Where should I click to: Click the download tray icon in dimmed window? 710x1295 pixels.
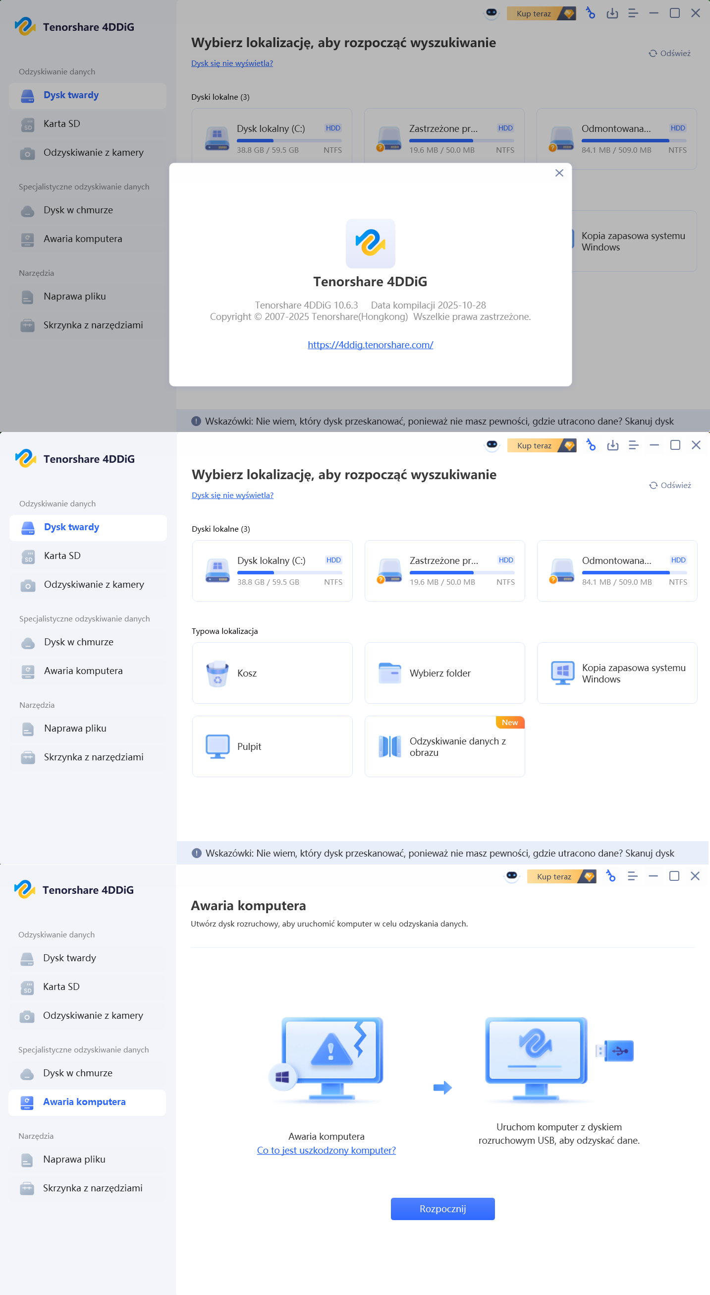[x=612, y=13]
